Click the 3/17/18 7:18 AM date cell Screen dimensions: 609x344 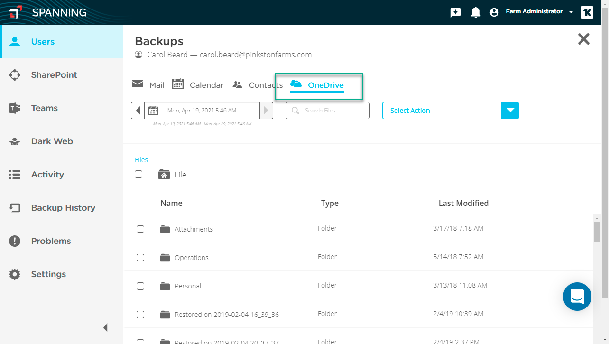coord(458,228)
